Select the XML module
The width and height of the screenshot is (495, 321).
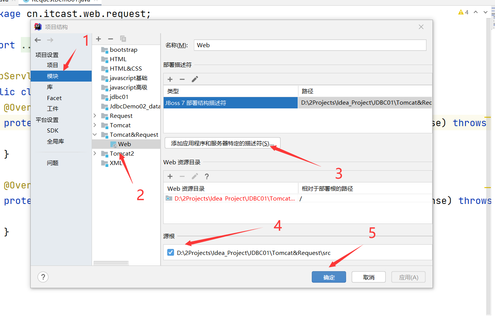click(x=116, y=163)
